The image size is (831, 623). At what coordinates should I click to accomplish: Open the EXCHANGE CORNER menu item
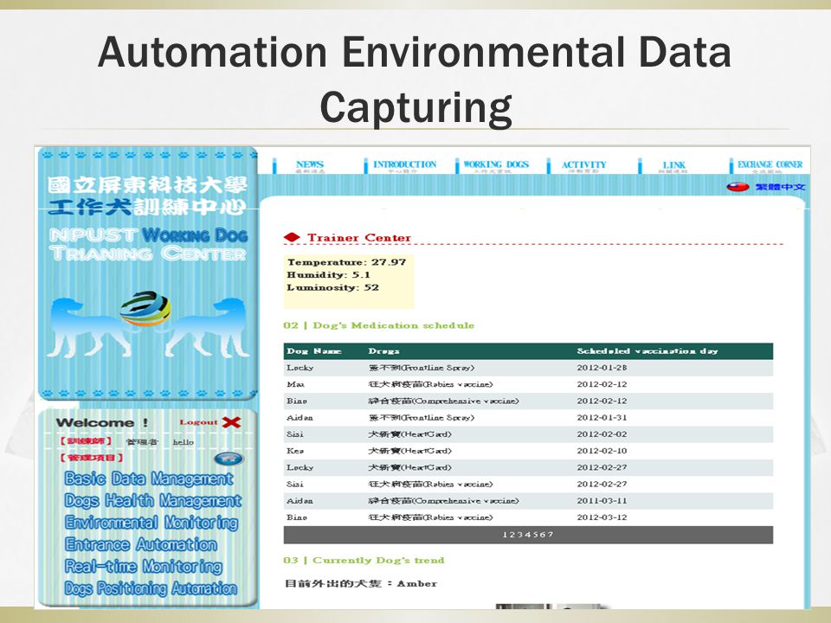(770, 164)
